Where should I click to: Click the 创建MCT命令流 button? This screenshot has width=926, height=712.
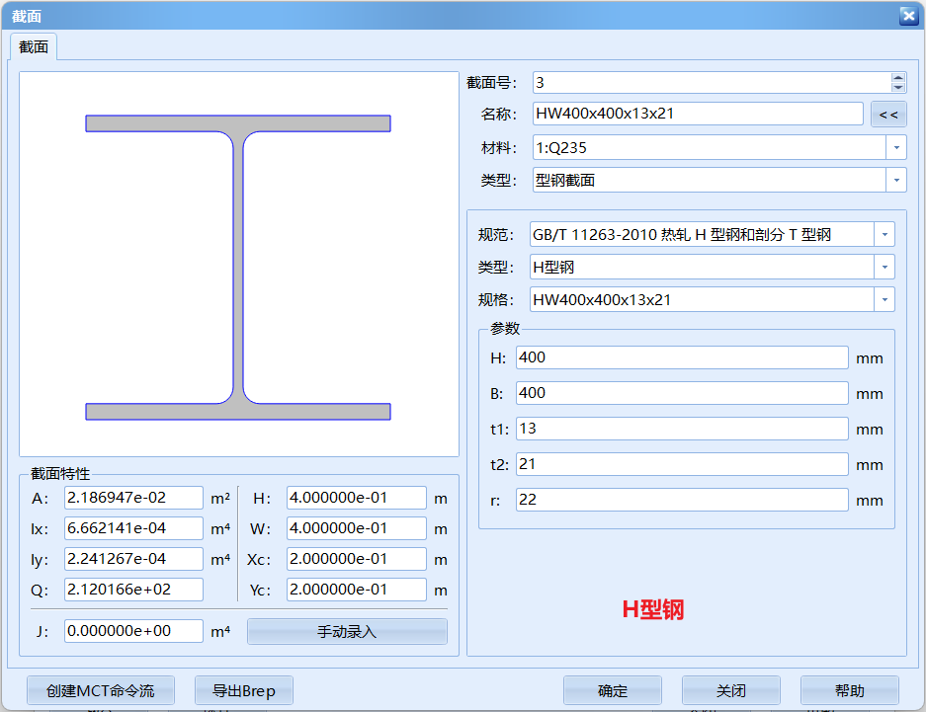pyautogui.click(x=97, y=690)
